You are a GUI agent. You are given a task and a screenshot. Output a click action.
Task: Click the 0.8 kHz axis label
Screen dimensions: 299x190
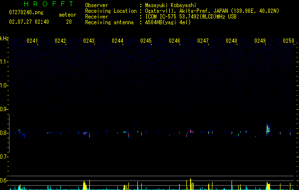(x=4, y=133)
